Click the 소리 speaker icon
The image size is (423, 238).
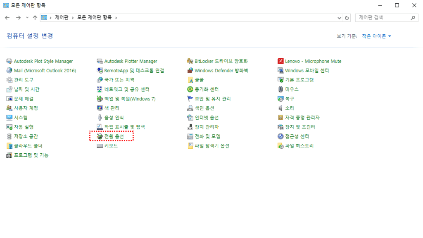[x=280, y=108]
